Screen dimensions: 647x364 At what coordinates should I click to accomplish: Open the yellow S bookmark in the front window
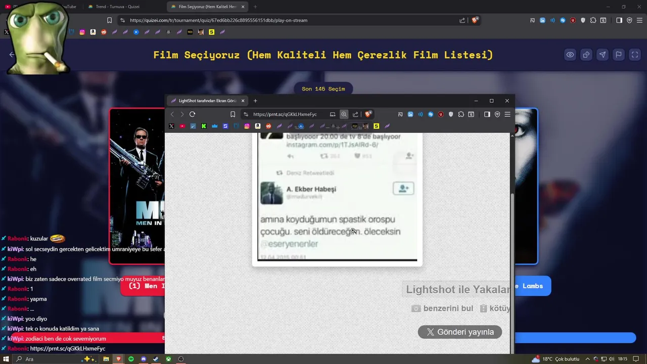point(376,126)
